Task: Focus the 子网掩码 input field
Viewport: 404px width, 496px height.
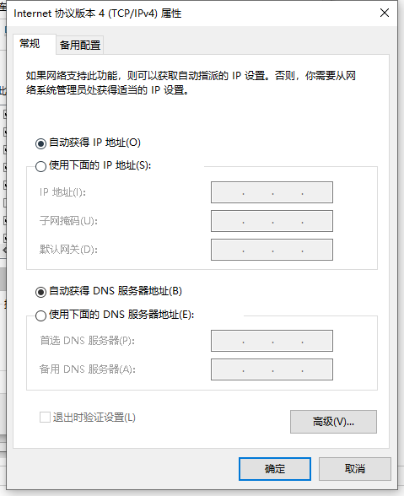Action: tap(272, 221)
